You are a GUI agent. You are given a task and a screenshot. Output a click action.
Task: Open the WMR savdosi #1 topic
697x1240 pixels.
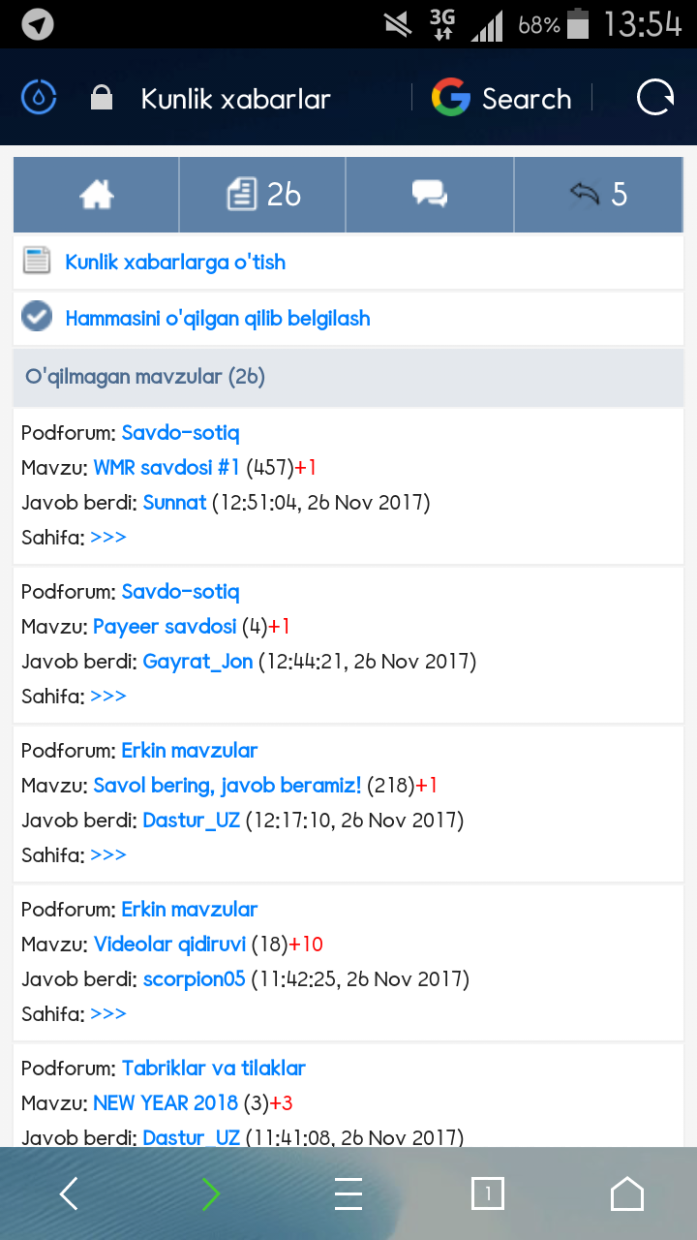click(x=167, y=468)
